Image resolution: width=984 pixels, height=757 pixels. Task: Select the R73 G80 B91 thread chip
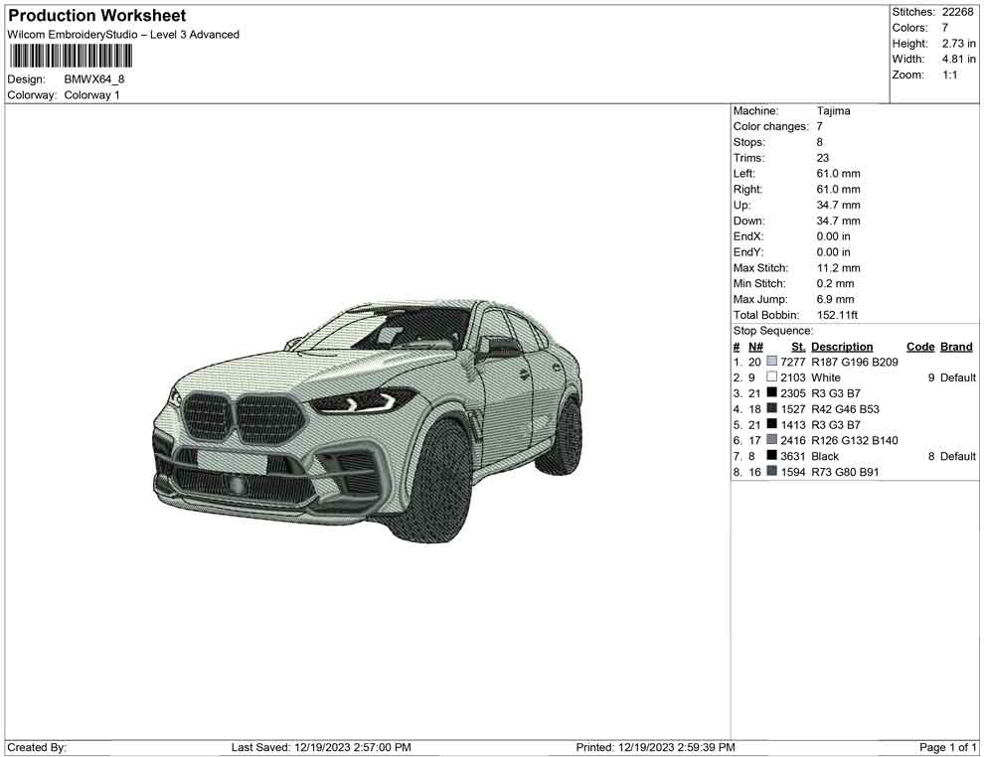coord(772,472)
